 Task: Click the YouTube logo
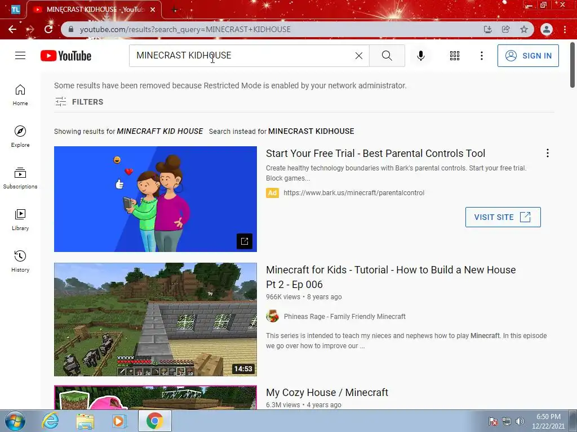[x=66, y=56]
